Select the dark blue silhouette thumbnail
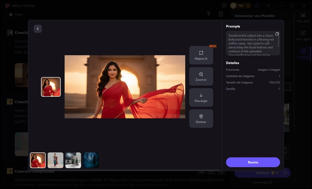Viewport: 312px width, 189px height. [x=91, y=160]
